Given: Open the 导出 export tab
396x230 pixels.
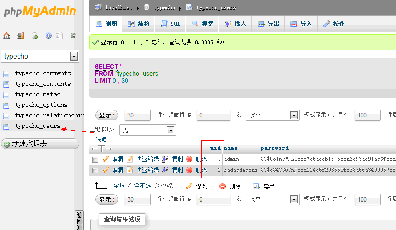Looking at the screenshot, I should 268,24.
